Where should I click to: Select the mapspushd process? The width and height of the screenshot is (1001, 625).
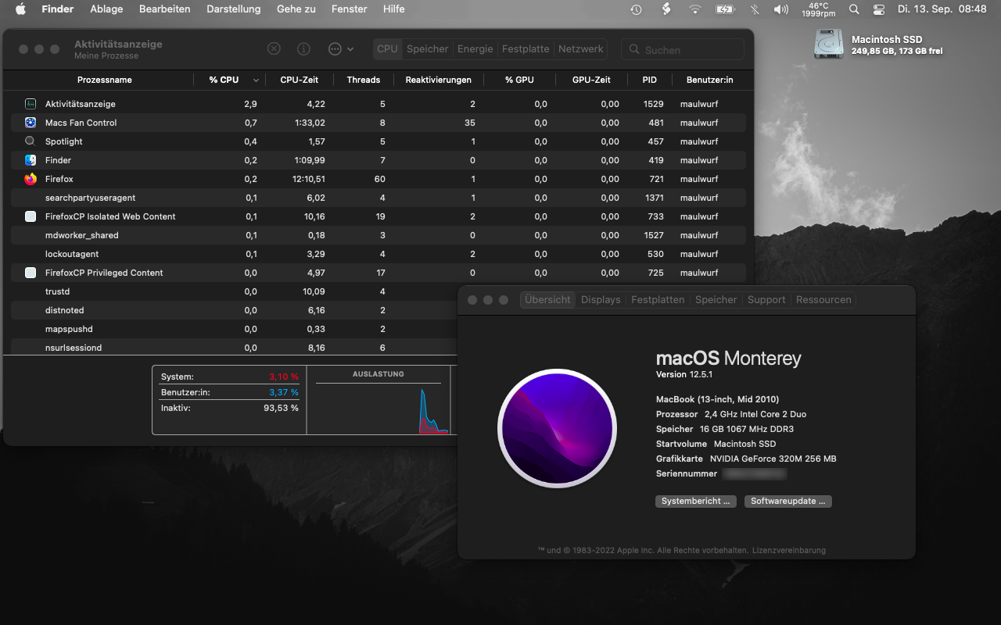pyautogui.click(x=235, y=329)
